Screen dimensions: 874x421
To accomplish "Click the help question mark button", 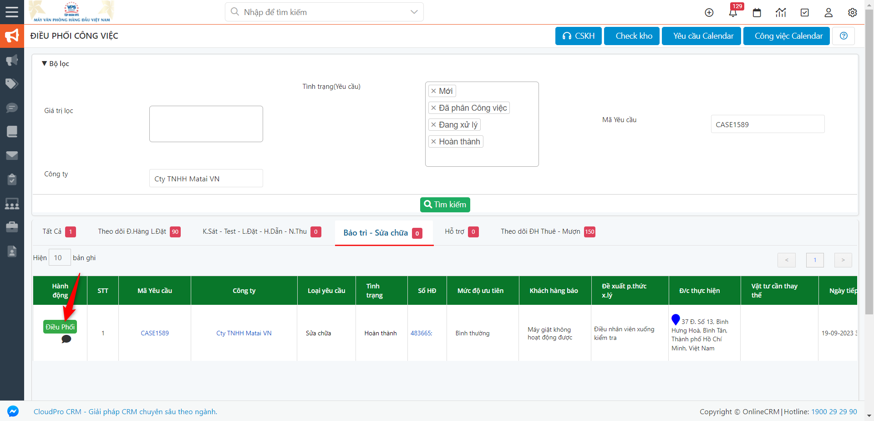I will (844, 36).
